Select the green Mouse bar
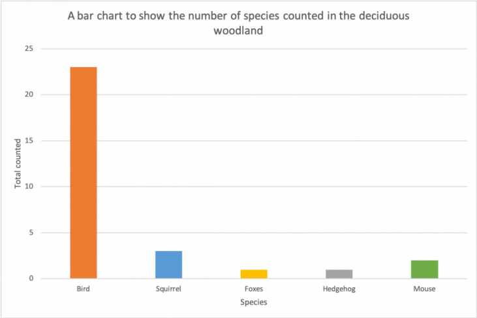477x318 pixels. tap(425, 269)
